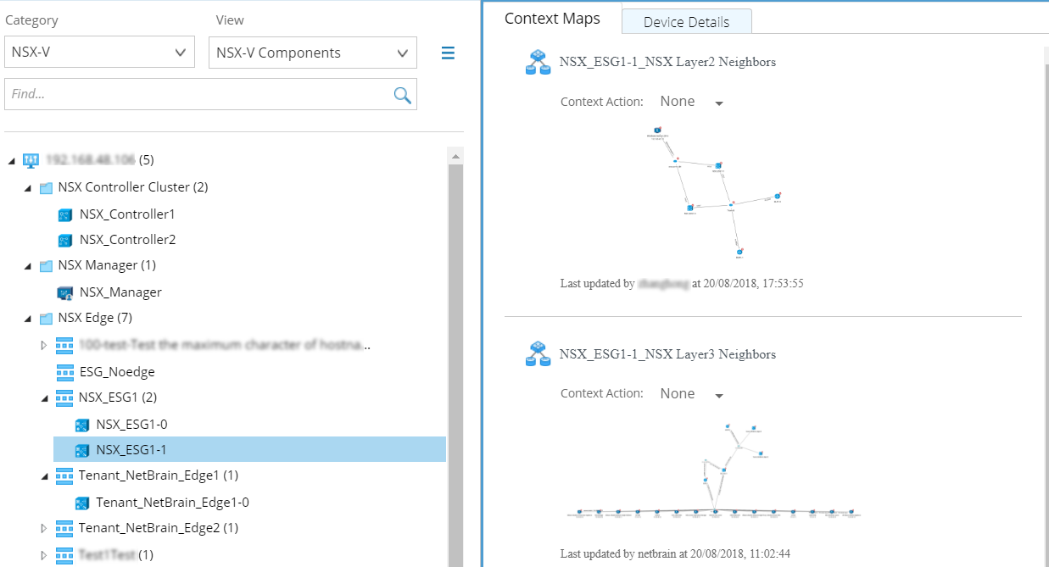Switch to the Device Details tab
The width and height of the screenshot is (1049, 567).
point(686,22)
